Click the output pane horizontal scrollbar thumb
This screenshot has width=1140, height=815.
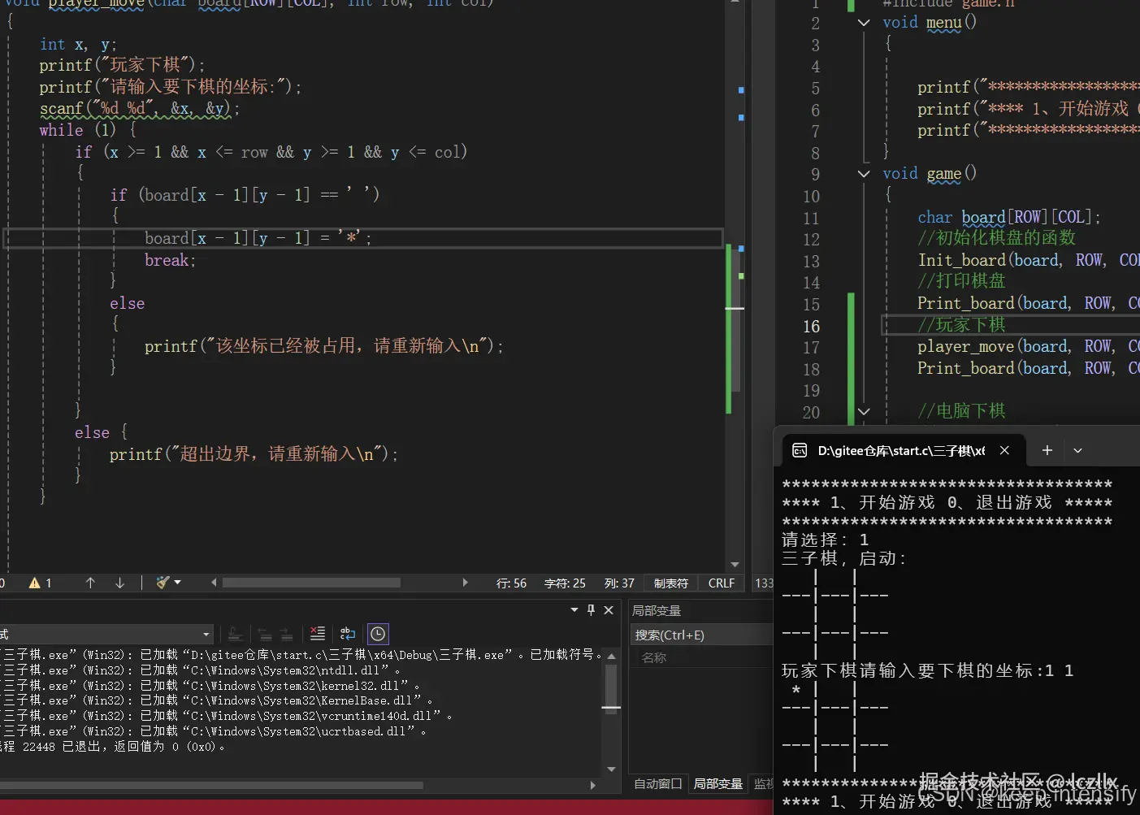[211, 785]
